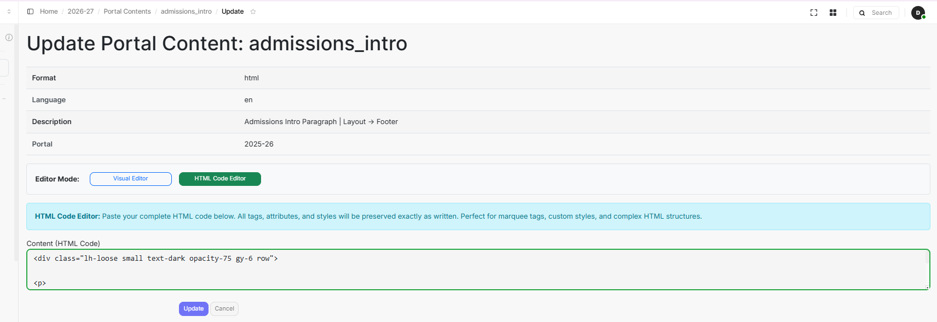Go to Home breadcrumb
This screenshot has height=322, width=937.
coord(49,11)
